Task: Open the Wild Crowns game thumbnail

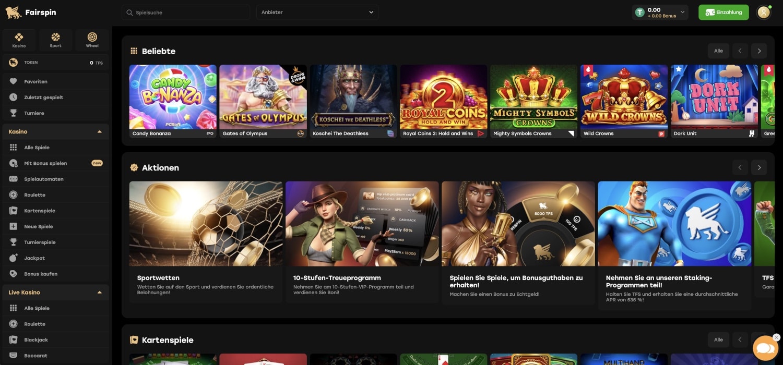Action: pyautogui.click(x=624, y=101)
